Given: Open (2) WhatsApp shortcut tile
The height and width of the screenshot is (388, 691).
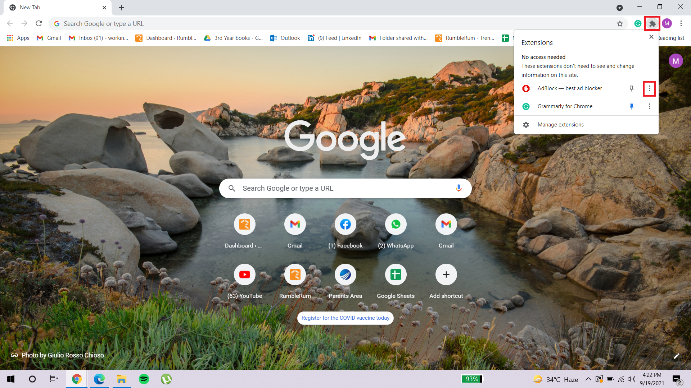Looking at the screenshot, I should (396, 230).
